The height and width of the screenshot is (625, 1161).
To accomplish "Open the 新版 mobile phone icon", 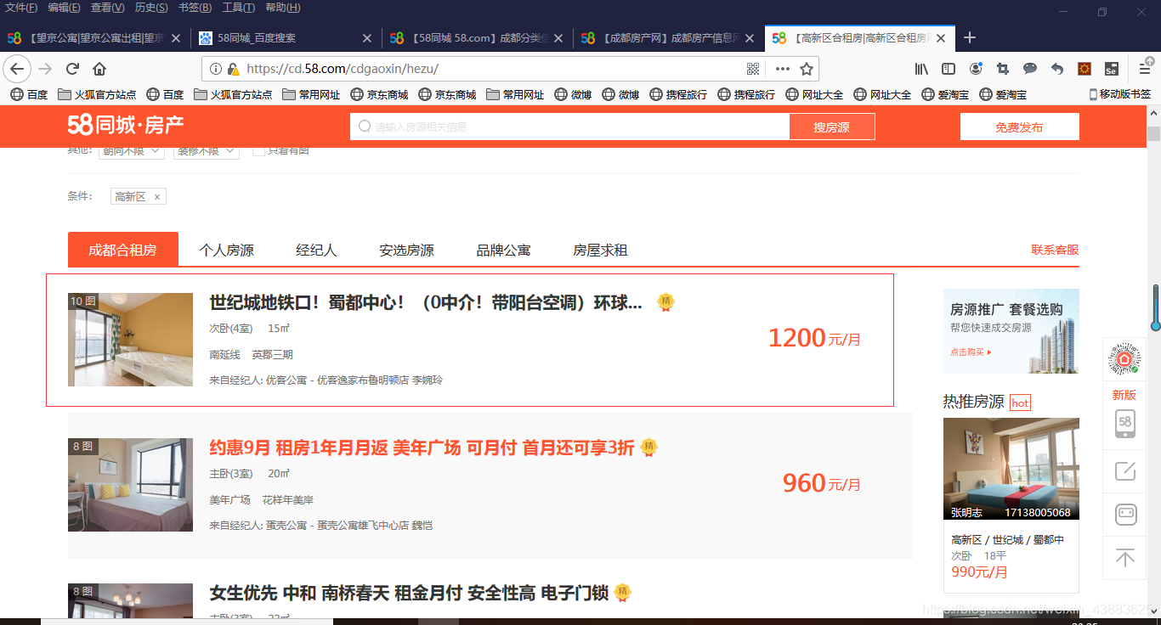I will pyautogui.click(x=1124, y=424).
